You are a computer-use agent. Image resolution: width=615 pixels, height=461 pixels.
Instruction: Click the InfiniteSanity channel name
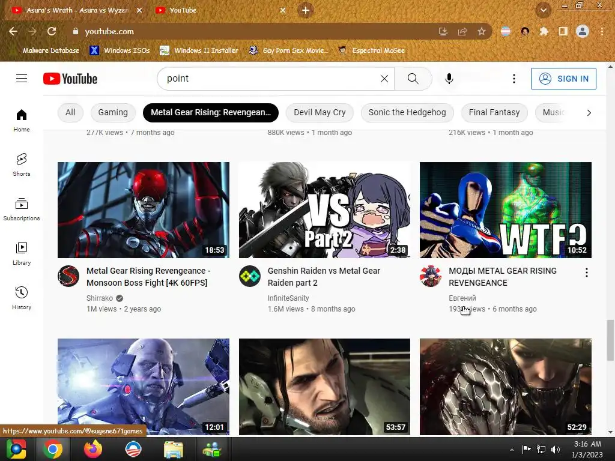288,298
